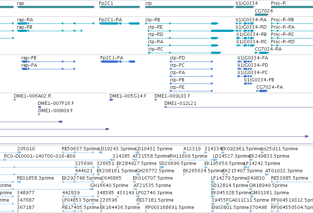
Task: Click the DME1-008I09.F clone label
Action: pos(56,111)
